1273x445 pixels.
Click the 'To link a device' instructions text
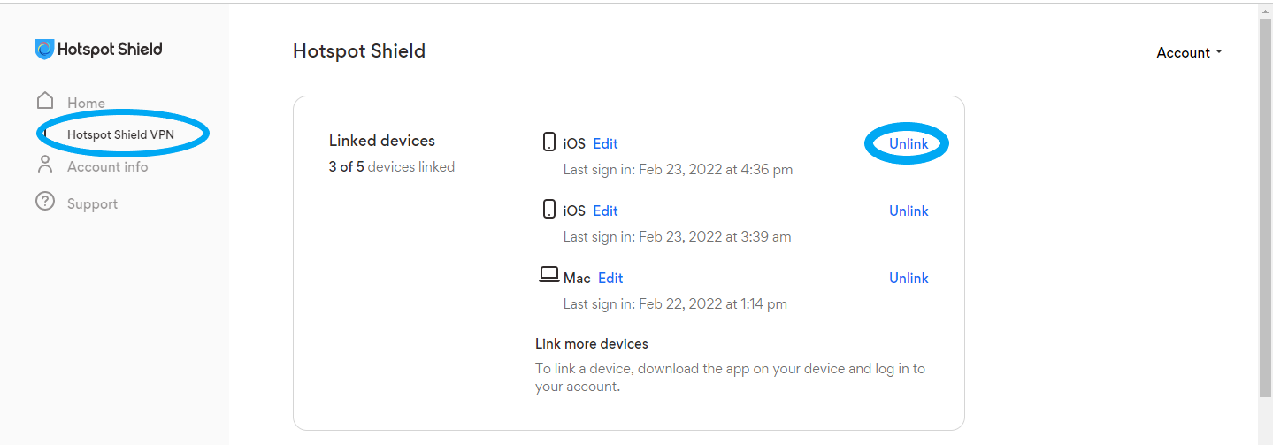[x=730, y=378]
